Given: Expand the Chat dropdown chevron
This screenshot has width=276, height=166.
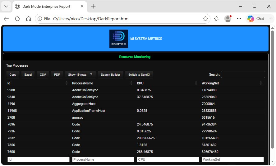Looking at the screenshot, I should (x=271, y=19).
